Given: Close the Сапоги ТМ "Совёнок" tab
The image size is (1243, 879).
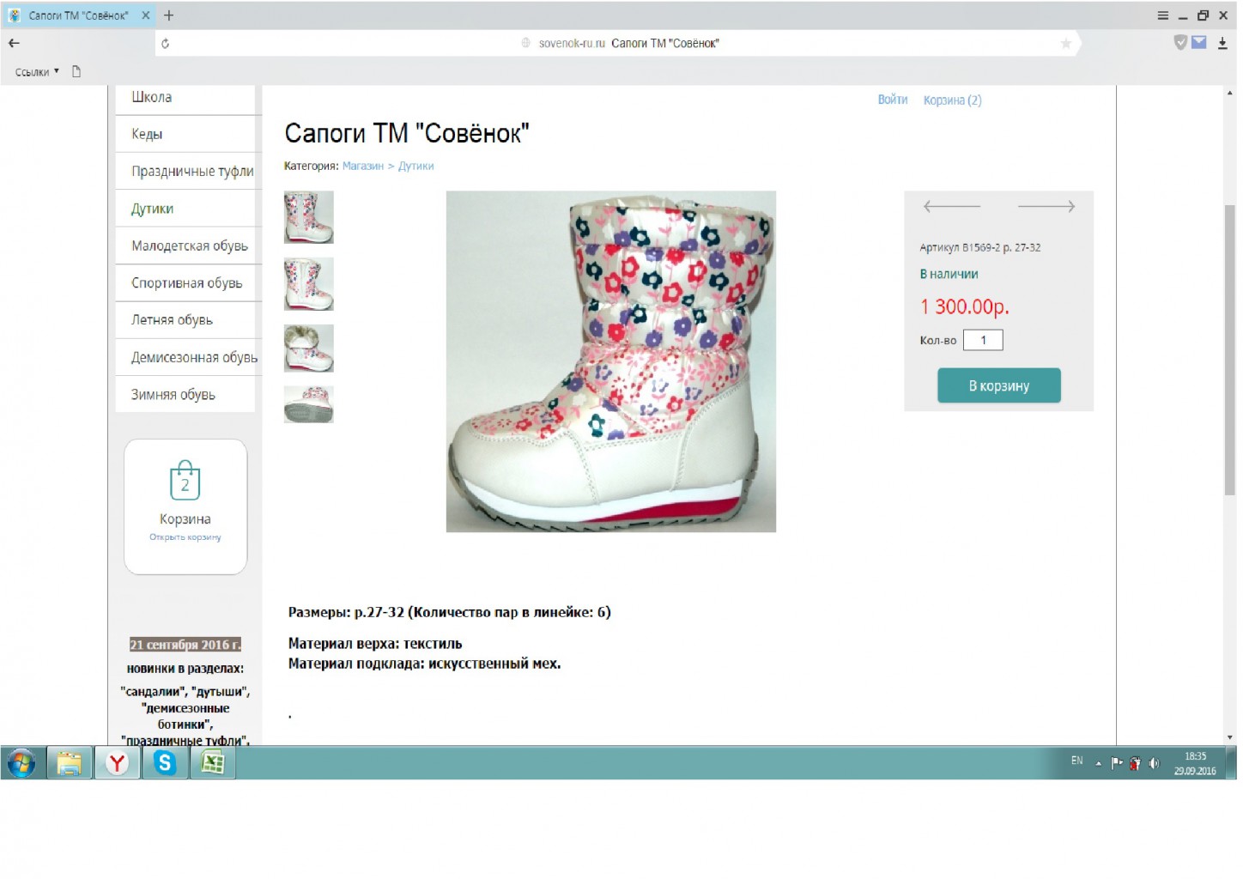Looking at the screenshot, I should pyautogui.click(x=146, y=15).
